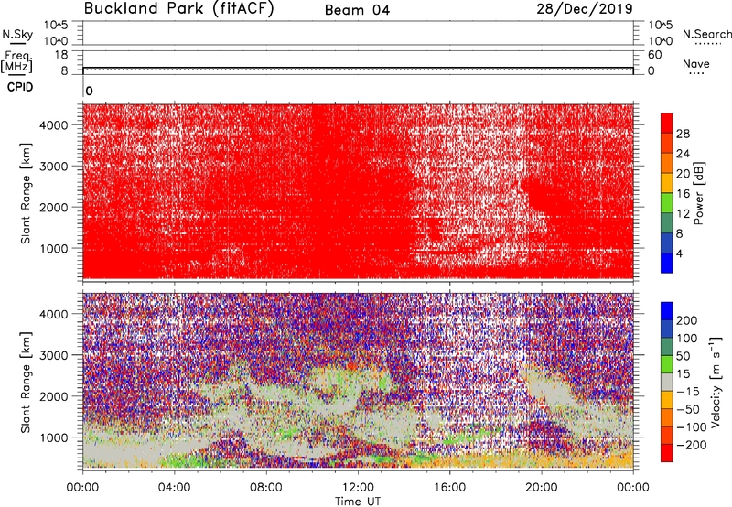The height and width of the screenshot is (507, 732).
Task: Click the power colorbar tick 28
Action: coord(683,134)
